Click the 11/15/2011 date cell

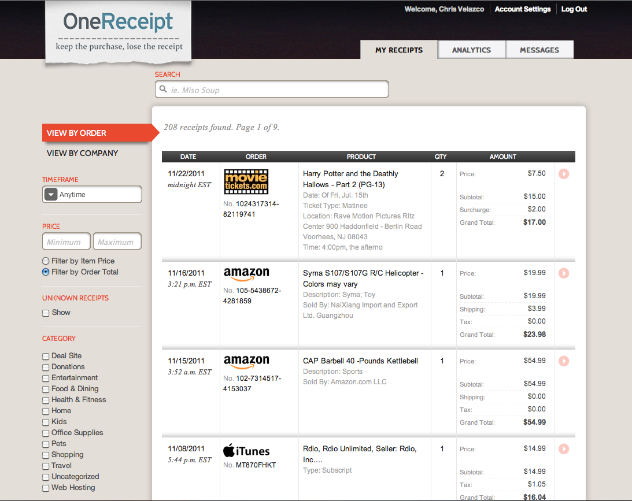pyautogui.click(x=186, y=361)
